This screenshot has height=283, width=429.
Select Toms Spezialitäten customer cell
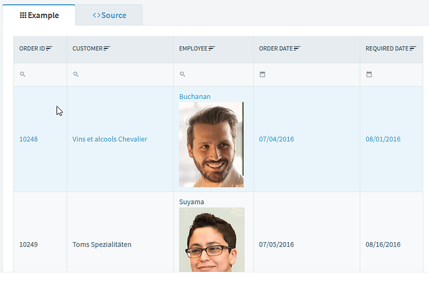click(120, 232)
